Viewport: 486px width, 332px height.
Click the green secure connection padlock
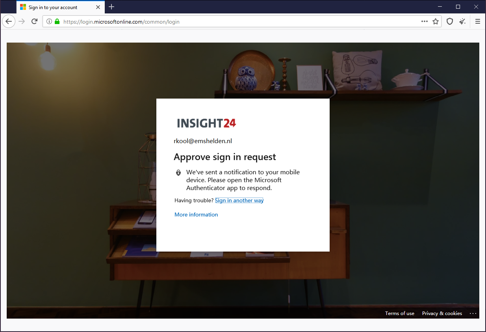[57, 22]
